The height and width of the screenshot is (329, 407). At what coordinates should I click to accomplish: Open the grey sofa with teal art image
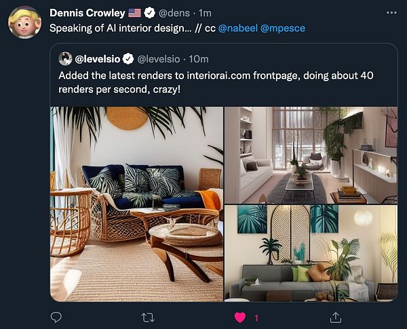[x=311, y=253]
